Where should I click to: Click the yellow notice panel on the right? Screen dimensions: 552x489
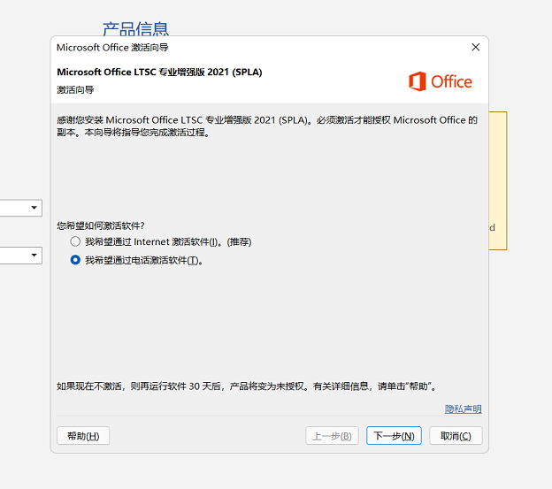coord(498,180)
